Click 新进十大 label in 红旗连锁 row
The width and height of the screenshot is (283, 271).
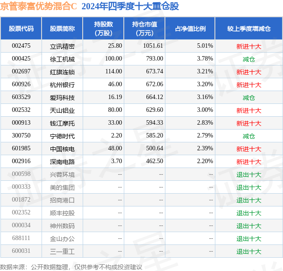249,72
